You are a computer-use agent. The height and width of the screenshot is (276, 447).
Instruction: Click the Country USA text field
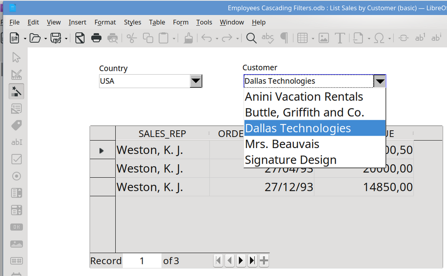pos(144,81)
